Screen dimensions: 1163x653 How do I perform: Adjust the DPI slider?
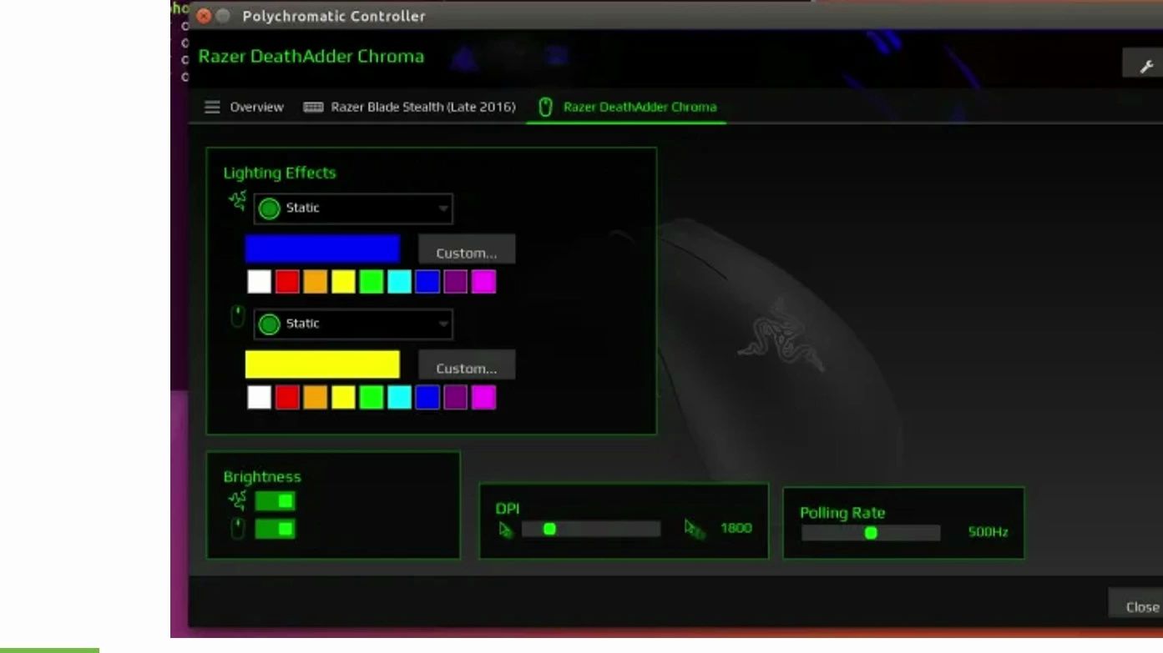pos(591,529)
